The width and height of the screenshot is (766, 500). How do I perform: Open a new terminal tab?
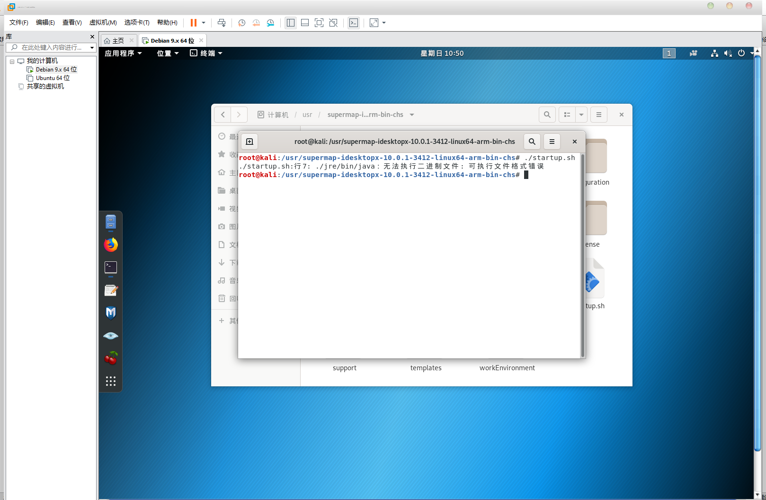pos(249,142)
